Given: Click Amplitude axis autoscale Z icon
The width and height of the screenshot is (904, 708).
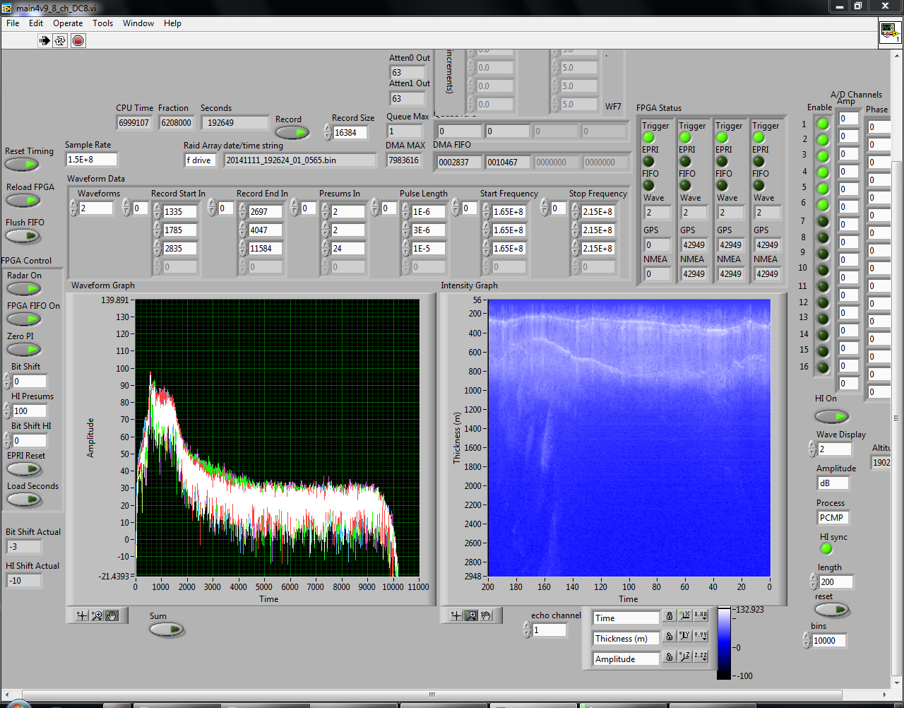Looking at the screenshot, I should [x=684, y=657].
